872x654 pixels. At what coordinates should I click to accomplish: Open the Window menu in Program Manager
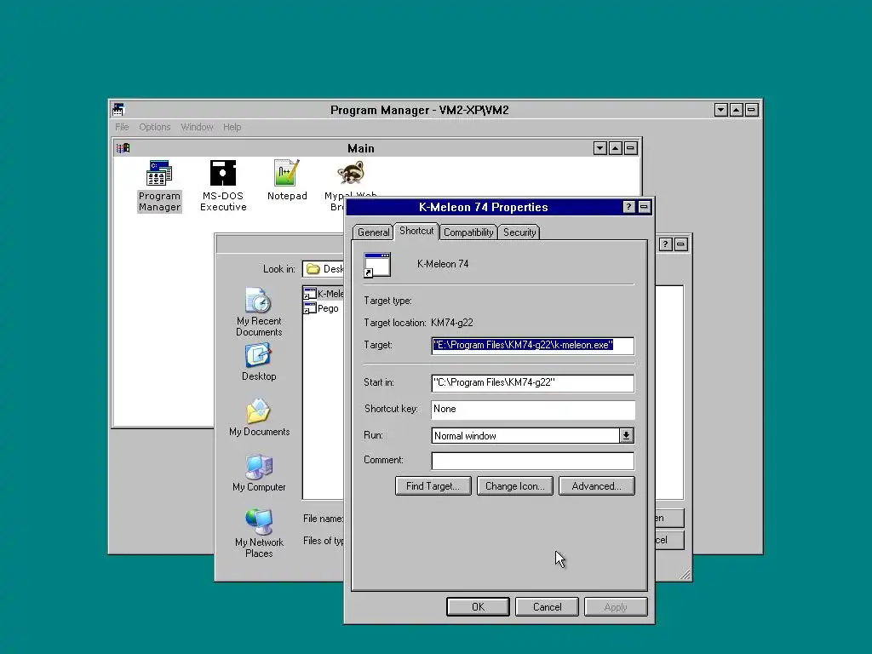197,127
